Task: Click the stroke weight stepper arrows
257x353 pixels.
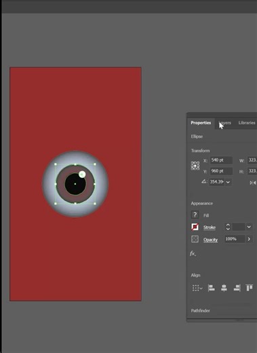Action: (x=228, y=227)
